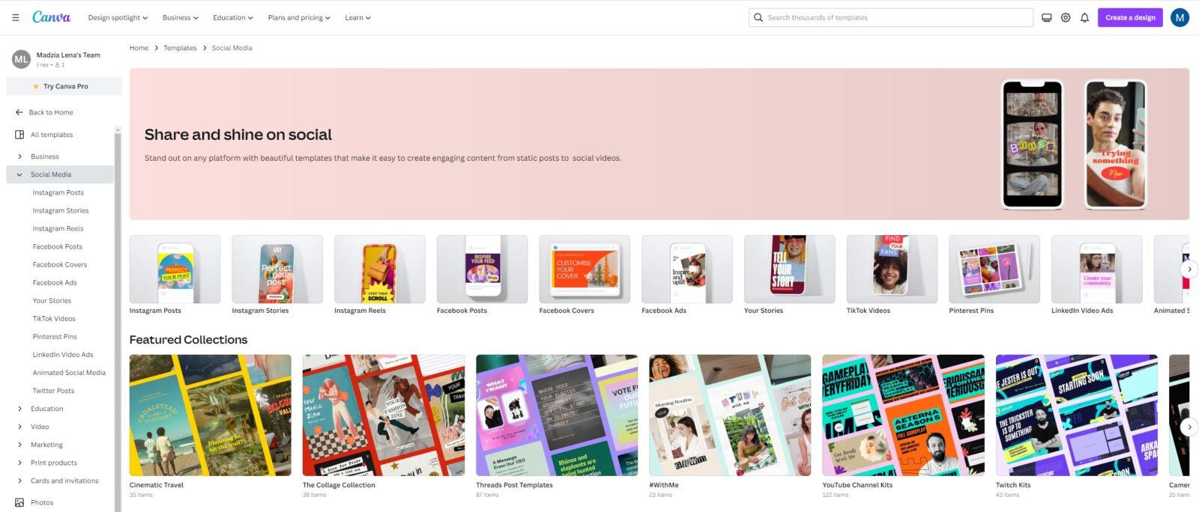Open the notifications bell icon

[1084, 17]
